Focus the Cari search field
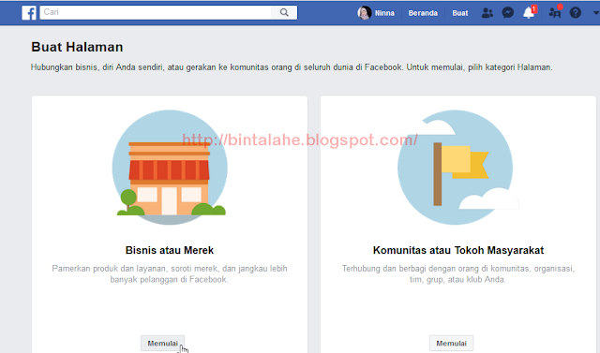 [x=156, y=12]
